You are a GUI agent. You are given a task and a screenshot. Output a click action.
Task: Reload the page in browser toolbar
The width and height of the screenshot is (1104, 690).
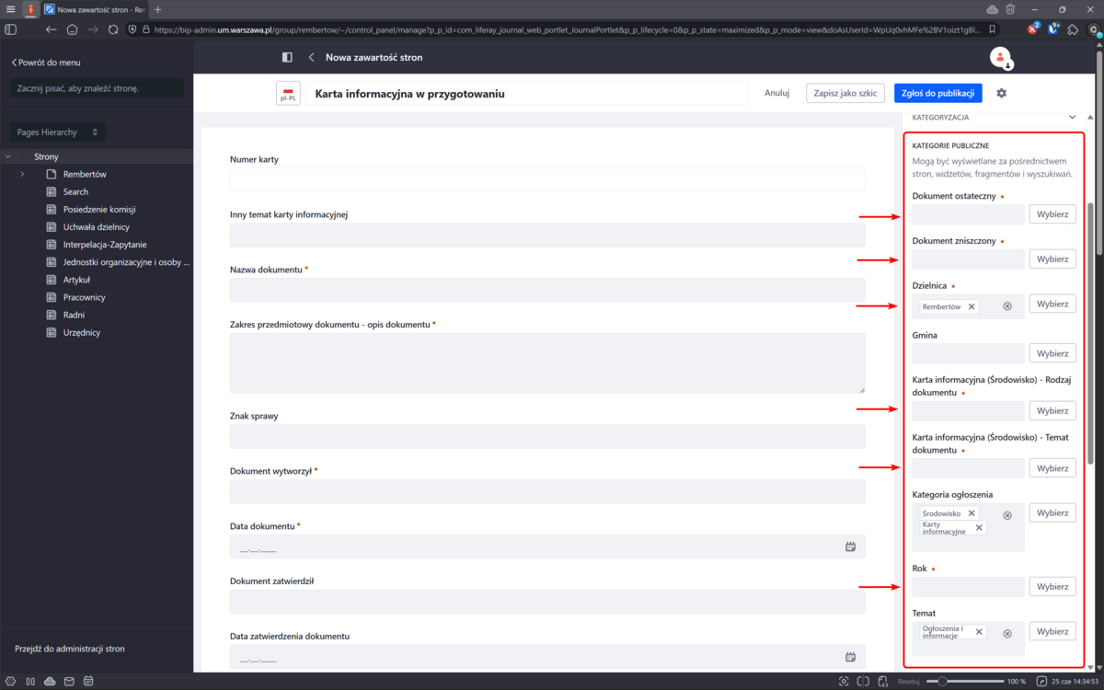click(x=113, y=29)
